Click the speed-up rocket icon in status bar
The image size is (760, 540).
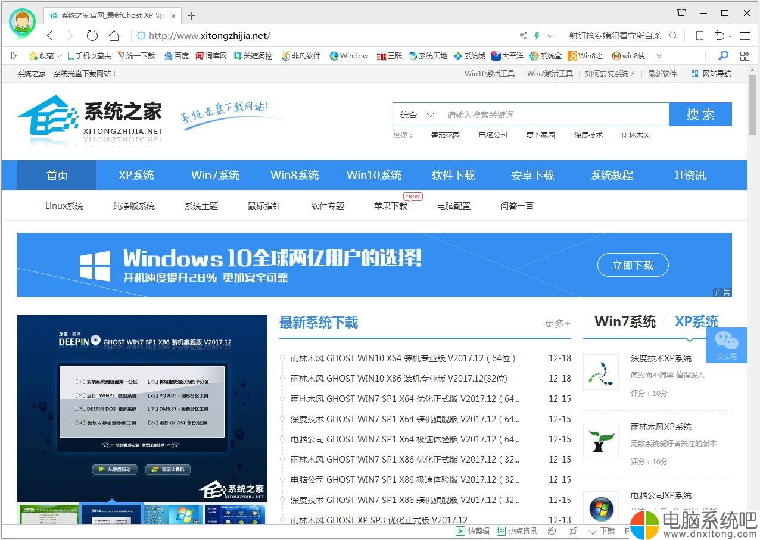[x=573, y=531]
